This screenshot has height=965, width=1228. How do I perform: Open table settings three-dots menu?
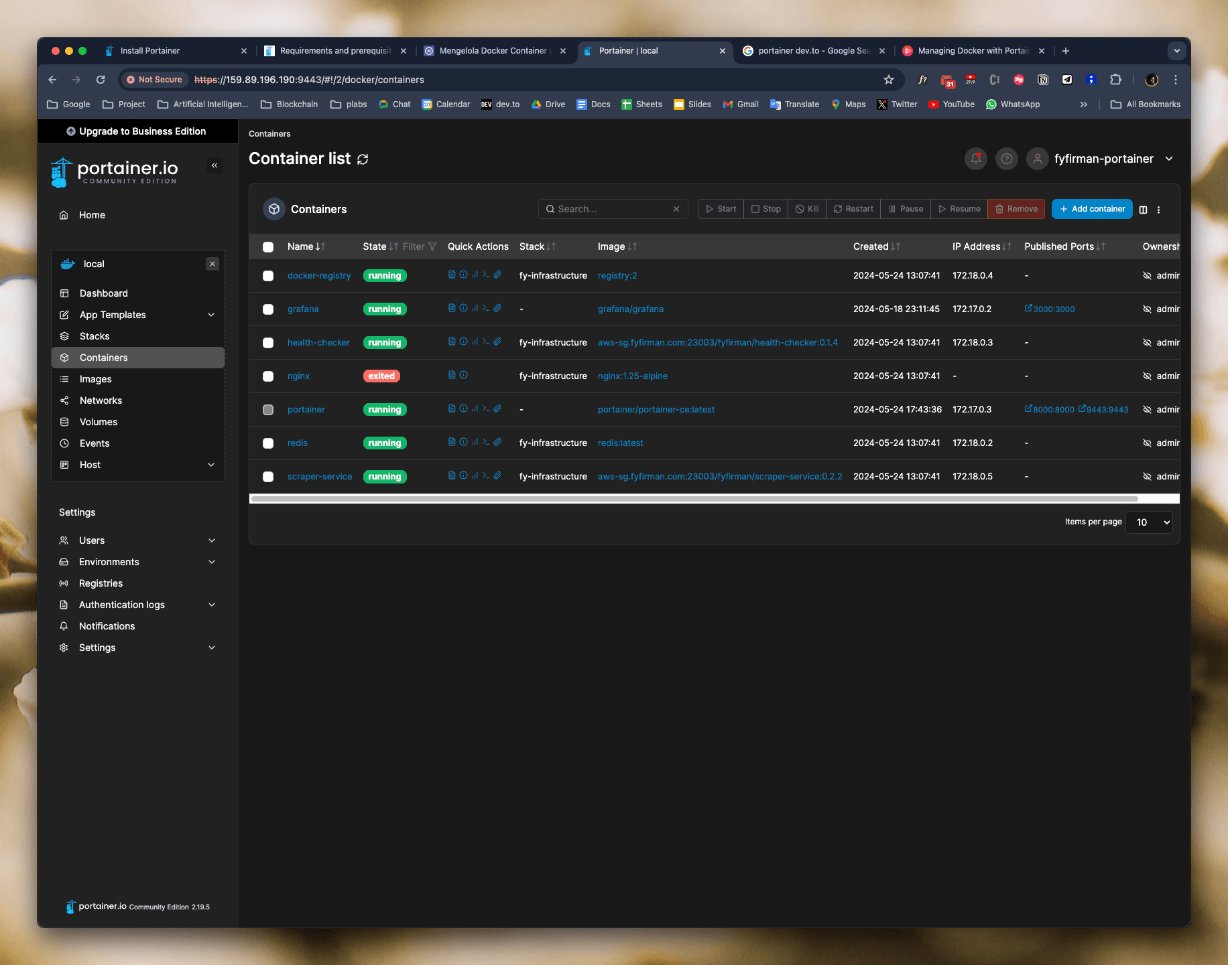pos(1158,210)
